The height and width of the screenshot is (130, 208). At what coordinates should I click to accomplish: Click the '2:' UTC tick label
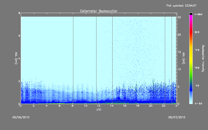point(34,106)
